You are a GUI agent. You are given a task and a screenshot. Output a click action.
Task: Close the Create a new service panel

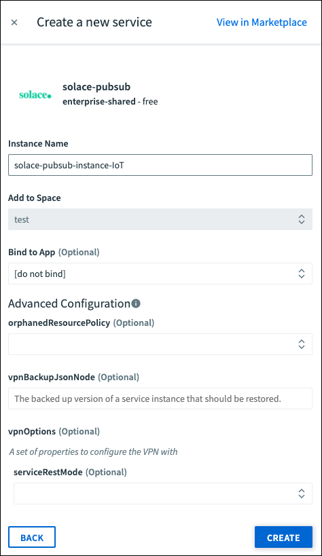[x=14, y=22]
